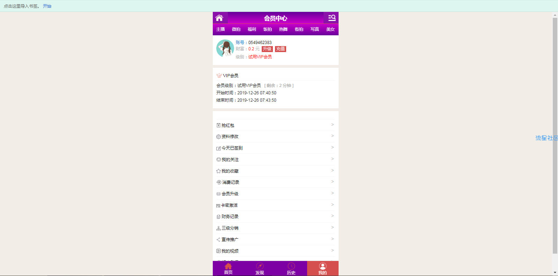The height and width of the screenshot is (276, 558).
Task: Open the 资料修改 row chevron
Action: pos(332,136)
